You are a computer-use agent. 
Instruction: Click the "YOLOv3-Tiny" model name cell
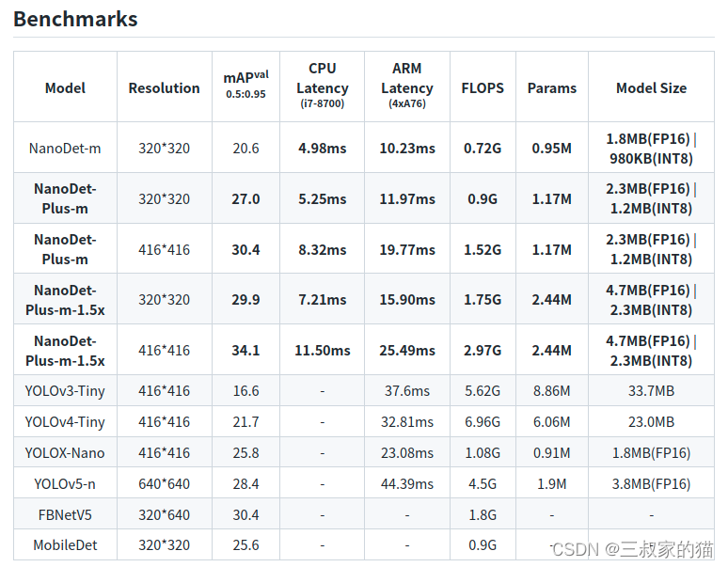coord(65,390)
